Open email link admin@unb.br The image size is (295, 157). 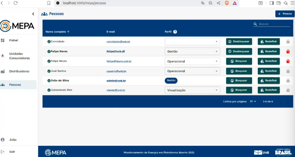pyautogui.click(x=116, y=81)
